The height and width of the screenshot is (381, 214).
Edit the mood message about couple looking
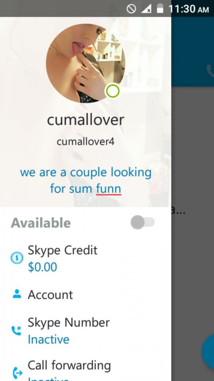click(85, 180)
